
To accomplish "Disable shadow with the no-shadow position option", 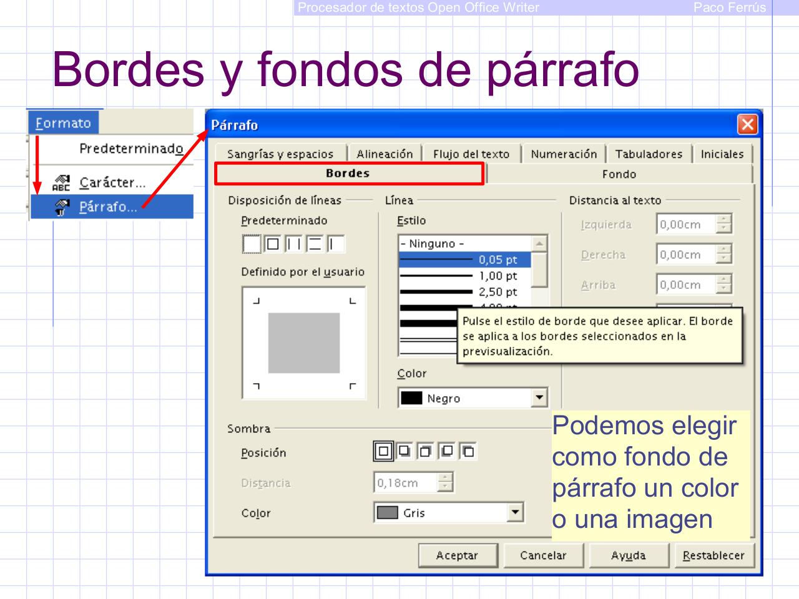I will pos(383,451).
